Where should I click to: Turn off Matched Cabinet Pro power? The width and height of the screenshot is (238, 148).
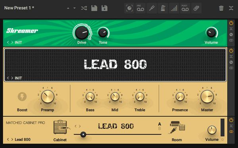[231, 120]
